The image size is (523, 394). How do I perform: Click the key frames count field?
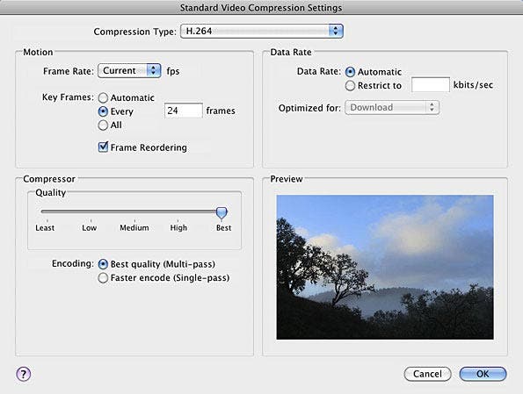click(x=184, y=111)
